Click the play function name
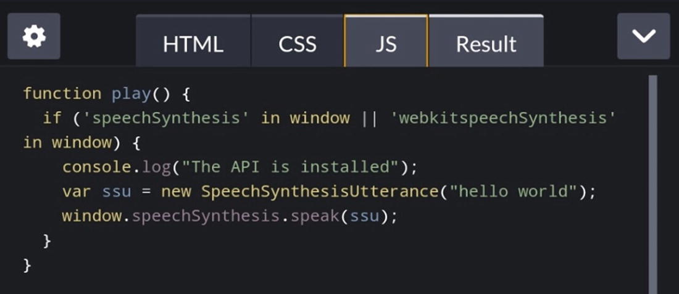This screenshot has width=679, height=294. 131,94
